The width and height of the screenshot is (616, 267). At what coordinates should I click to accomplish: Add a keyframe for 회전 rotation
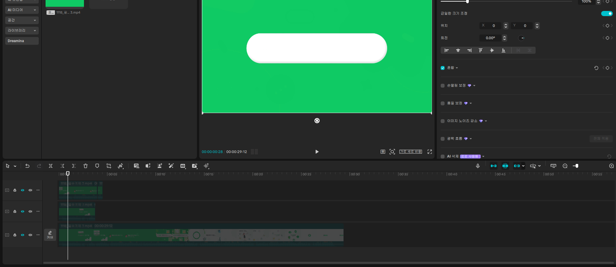(607, 38)
